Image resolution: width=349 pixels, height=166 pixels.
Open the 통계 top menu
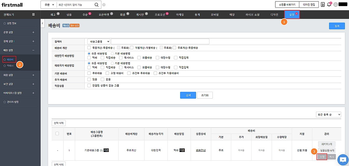coord(197,15)
